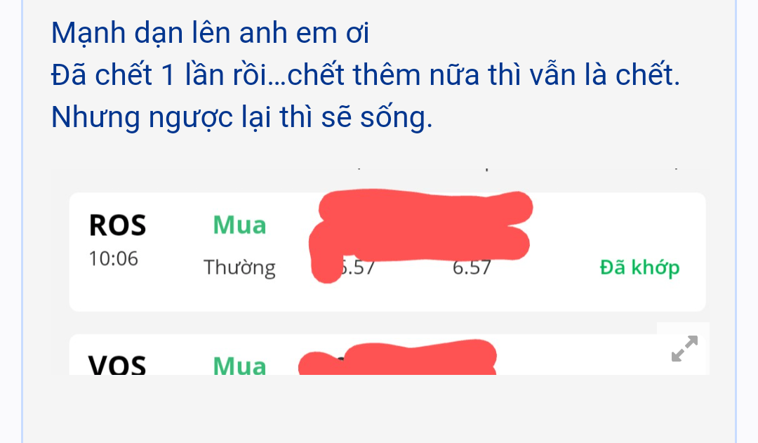Select the ROS stock ticker
This screenshot has height=443, width=758.
pyautogui.click(x=117, y=225)
